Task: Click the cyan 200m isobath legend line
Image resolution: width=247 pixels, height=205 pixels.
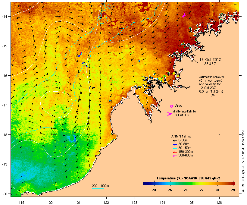Action: coord(98,188)
